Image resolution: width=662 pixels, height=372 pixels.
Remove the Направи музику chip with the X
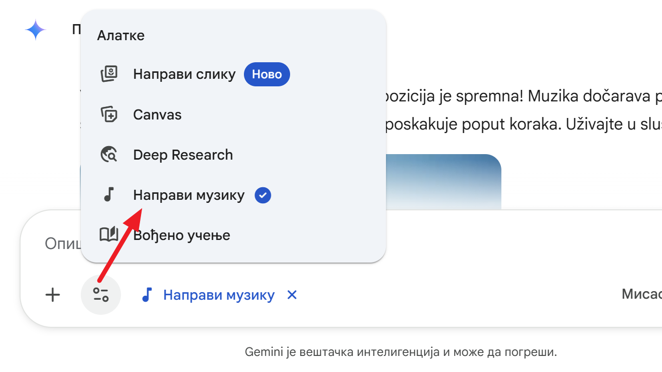pyautogui.click(x=292, y=295)
